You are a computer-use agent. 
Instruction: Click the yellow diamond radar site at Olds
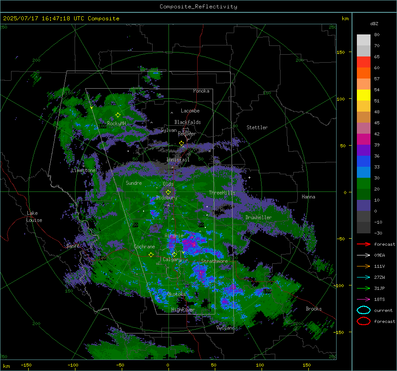[168, 192]
